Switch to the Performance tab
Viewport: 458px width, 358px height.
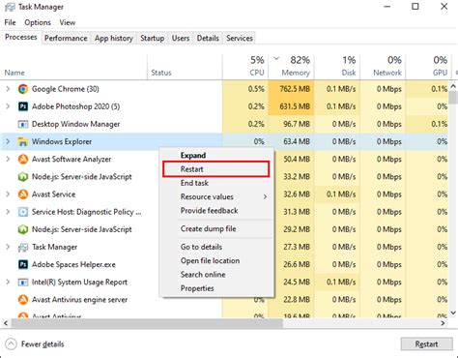pos(66,38)
